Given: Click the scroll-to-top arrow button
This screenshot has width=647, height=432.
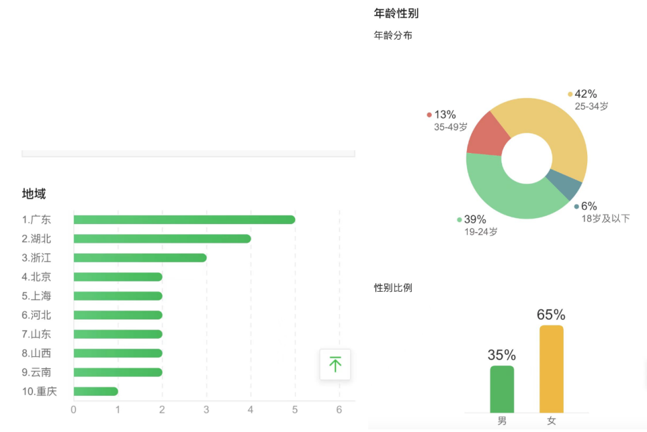Looking at the screenshot, I should tap(335, 364).
